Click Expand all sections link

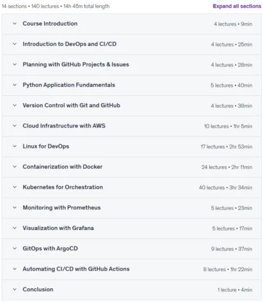click(237, 6)
